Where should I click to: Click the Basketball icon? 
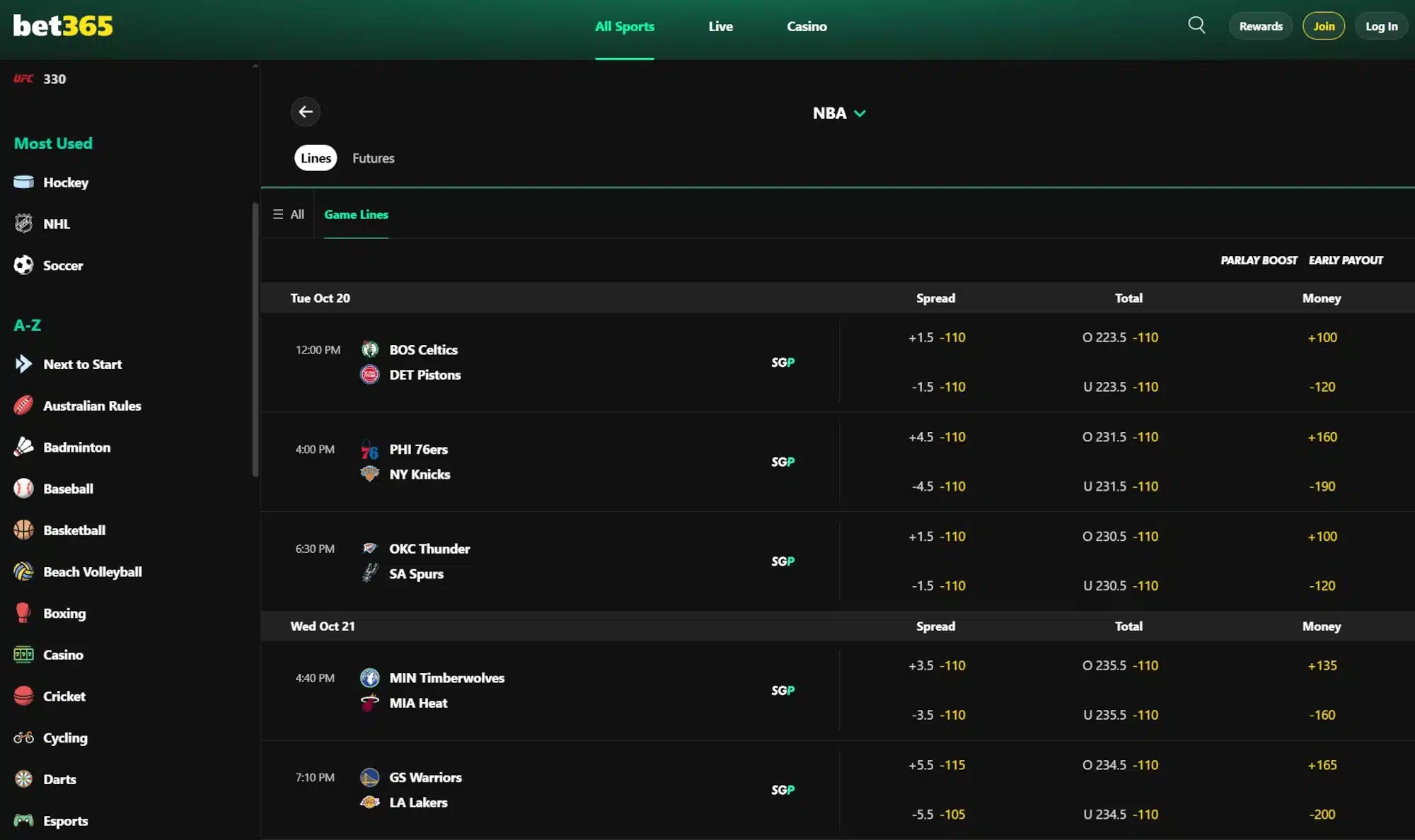point(23,530)
